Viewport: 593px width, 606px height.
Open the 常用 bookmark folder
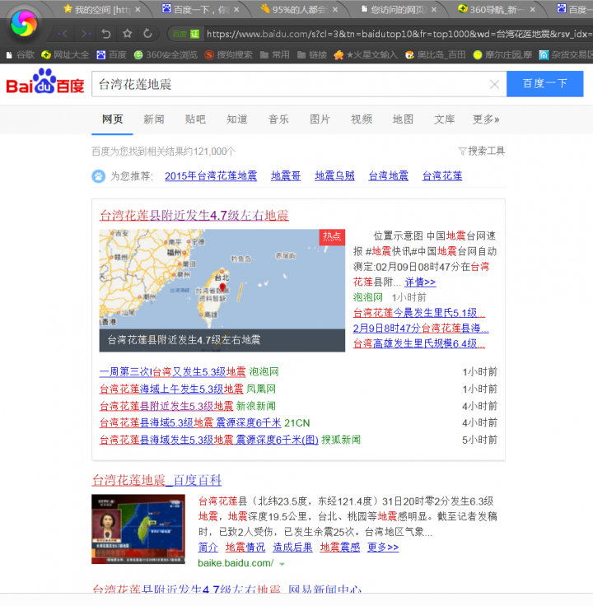coord(275,55)
